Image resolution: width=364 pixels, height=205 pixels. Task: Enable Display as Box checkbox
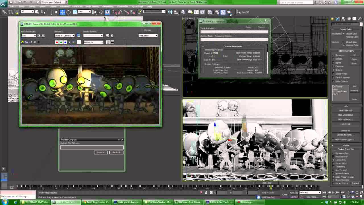(334, 153)
